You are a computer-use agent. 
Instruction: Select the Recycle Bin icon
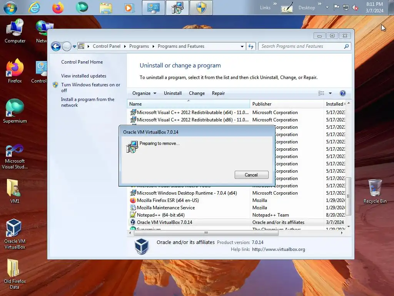[375, 191]
